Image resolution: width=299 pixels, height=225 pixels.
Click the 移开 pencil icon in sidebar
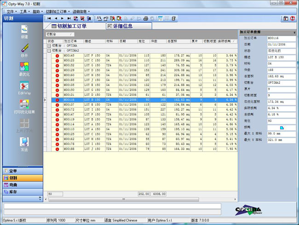[x=24, y=48]
